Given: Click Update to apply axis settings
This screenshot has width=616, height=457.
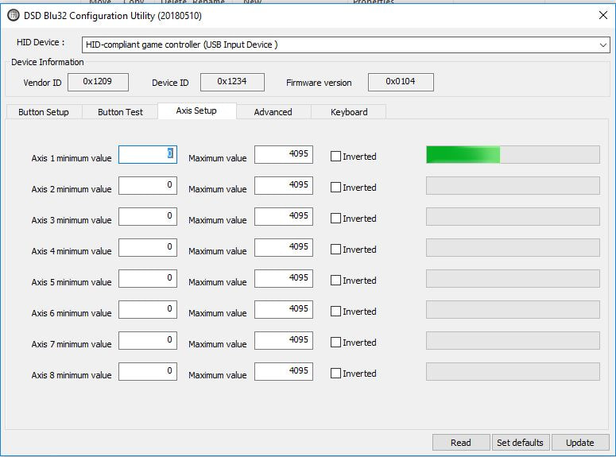Looking at the screenshot, I should 579,443.
